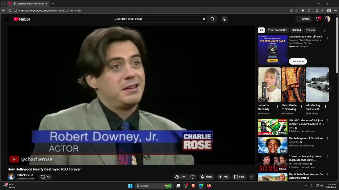Open options menu for the NINJAGO video
This screenshot has height=190, width=339.
tap(327, 121)
